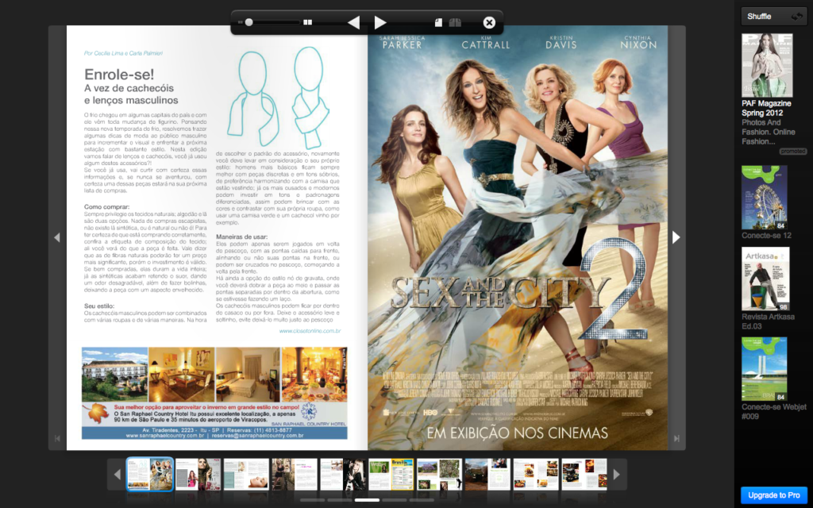The height and width of the screenshot is (508, 813).
Task: Open fourth spread thumbnail with woman in shorts
Action: coord(295,474)
